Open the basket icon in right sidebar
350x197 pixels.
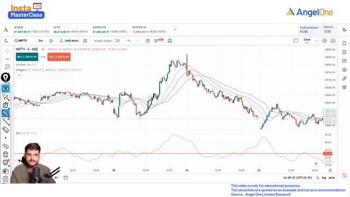click(x=344, y=69)
